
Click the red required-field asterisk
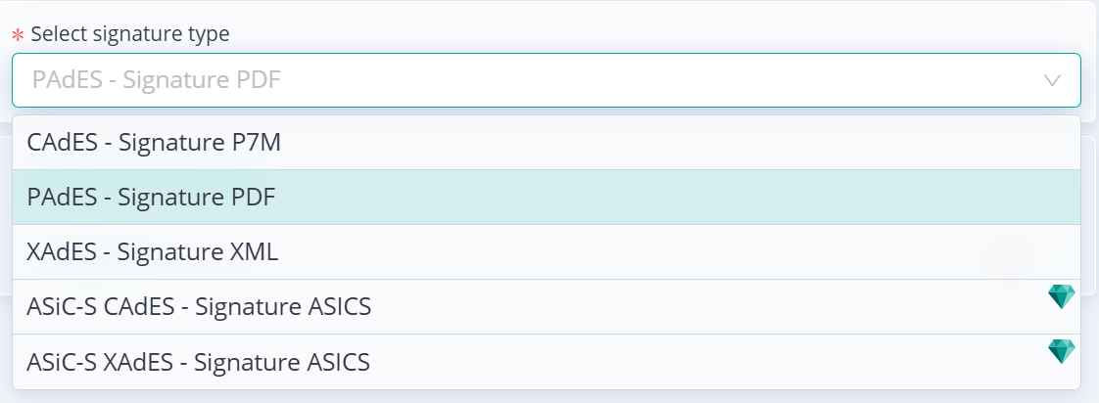click(19, 35)
